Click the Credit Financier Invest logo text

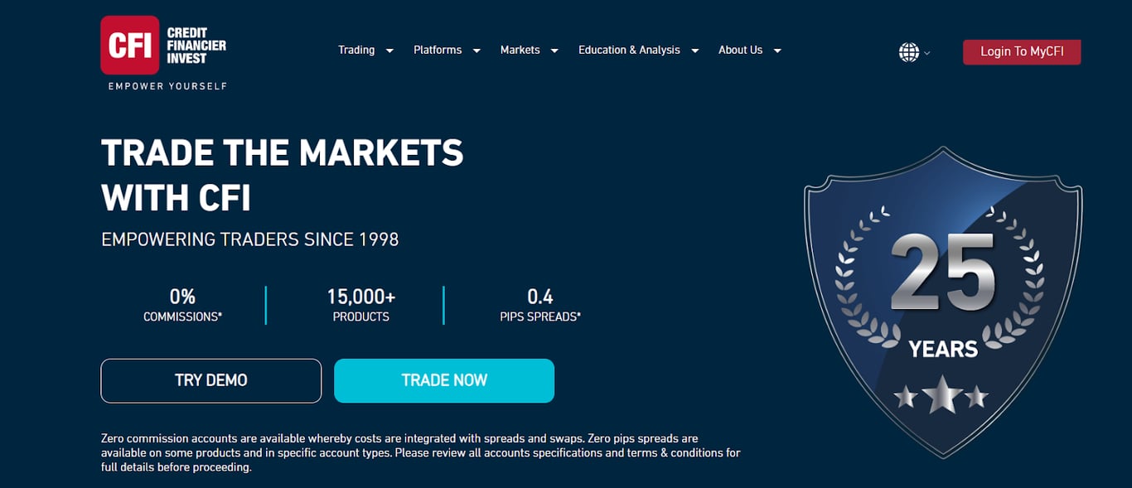196,46
